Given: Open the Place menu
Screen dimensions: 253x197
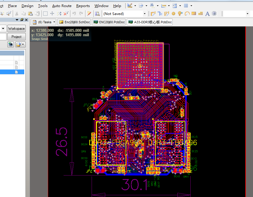Looking at the screenshot, I should 12,6.
